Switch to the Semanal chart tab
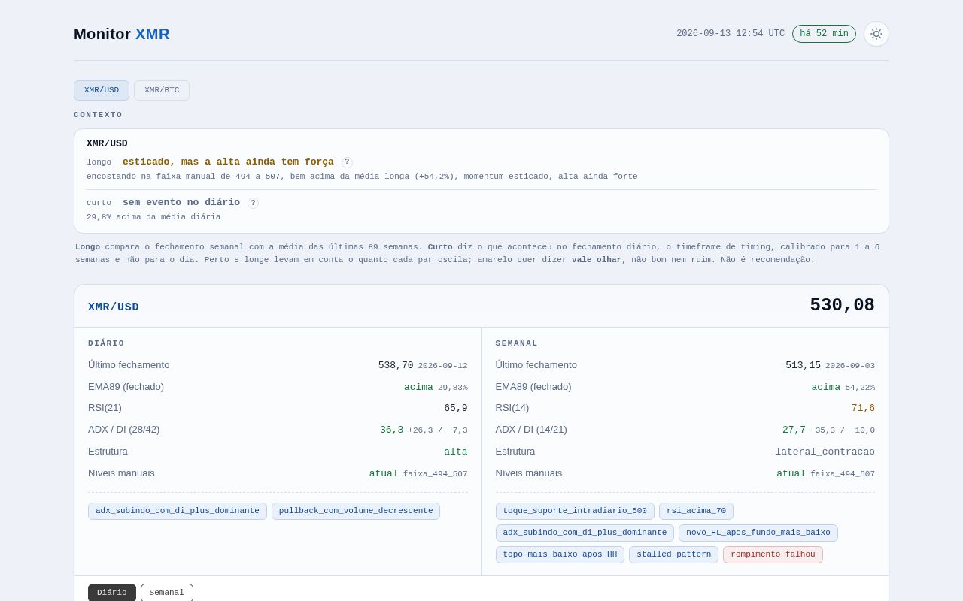This screenshot has height=601, width=963. (167, 593)
